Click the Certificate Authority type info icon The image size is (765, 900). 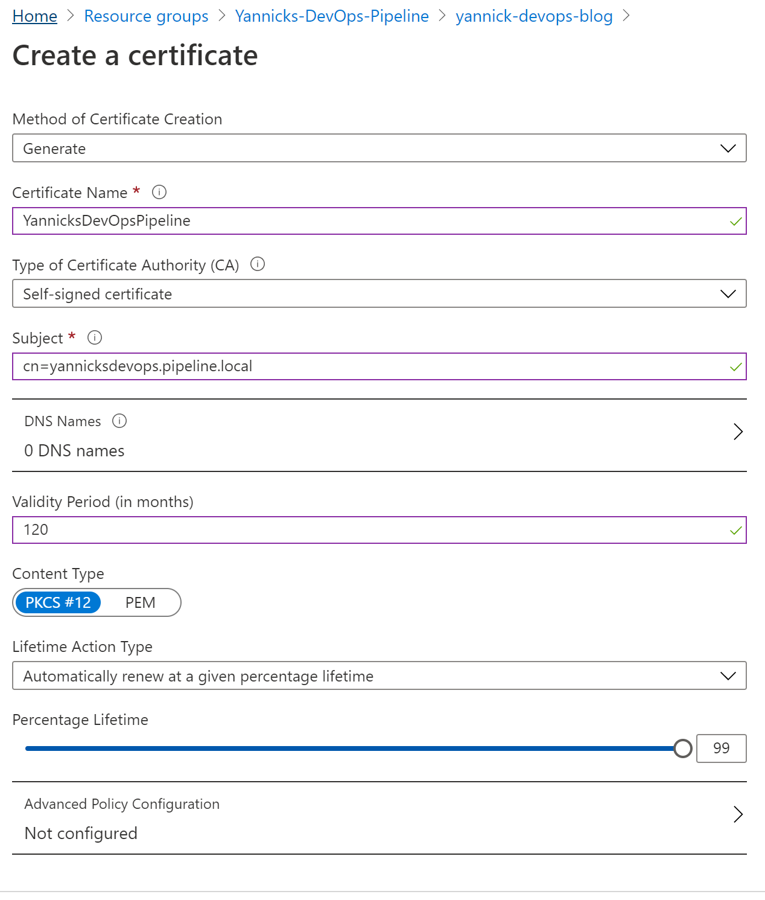point(258,264)
